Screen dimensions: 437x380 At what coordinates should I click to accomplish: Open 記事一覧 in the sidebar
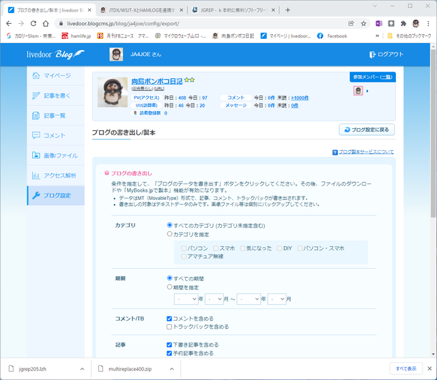[x=56, y=115]
